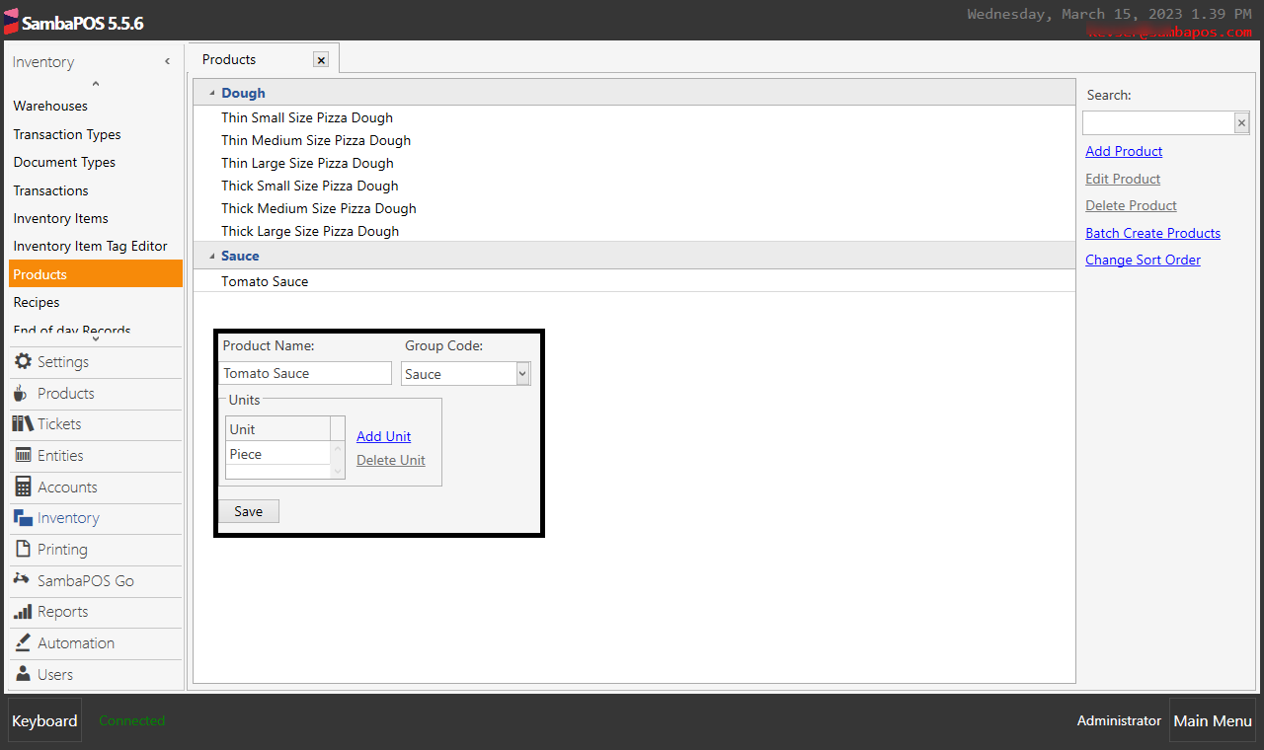
Task: Select the Printing page icon
Action: [x=22, y=550]
